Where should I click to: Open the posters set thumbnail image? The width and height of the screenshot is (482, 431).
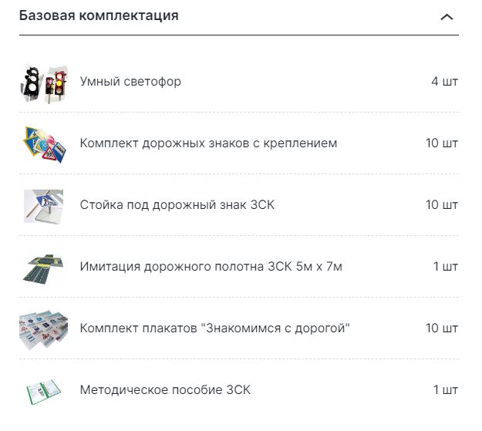43,328
